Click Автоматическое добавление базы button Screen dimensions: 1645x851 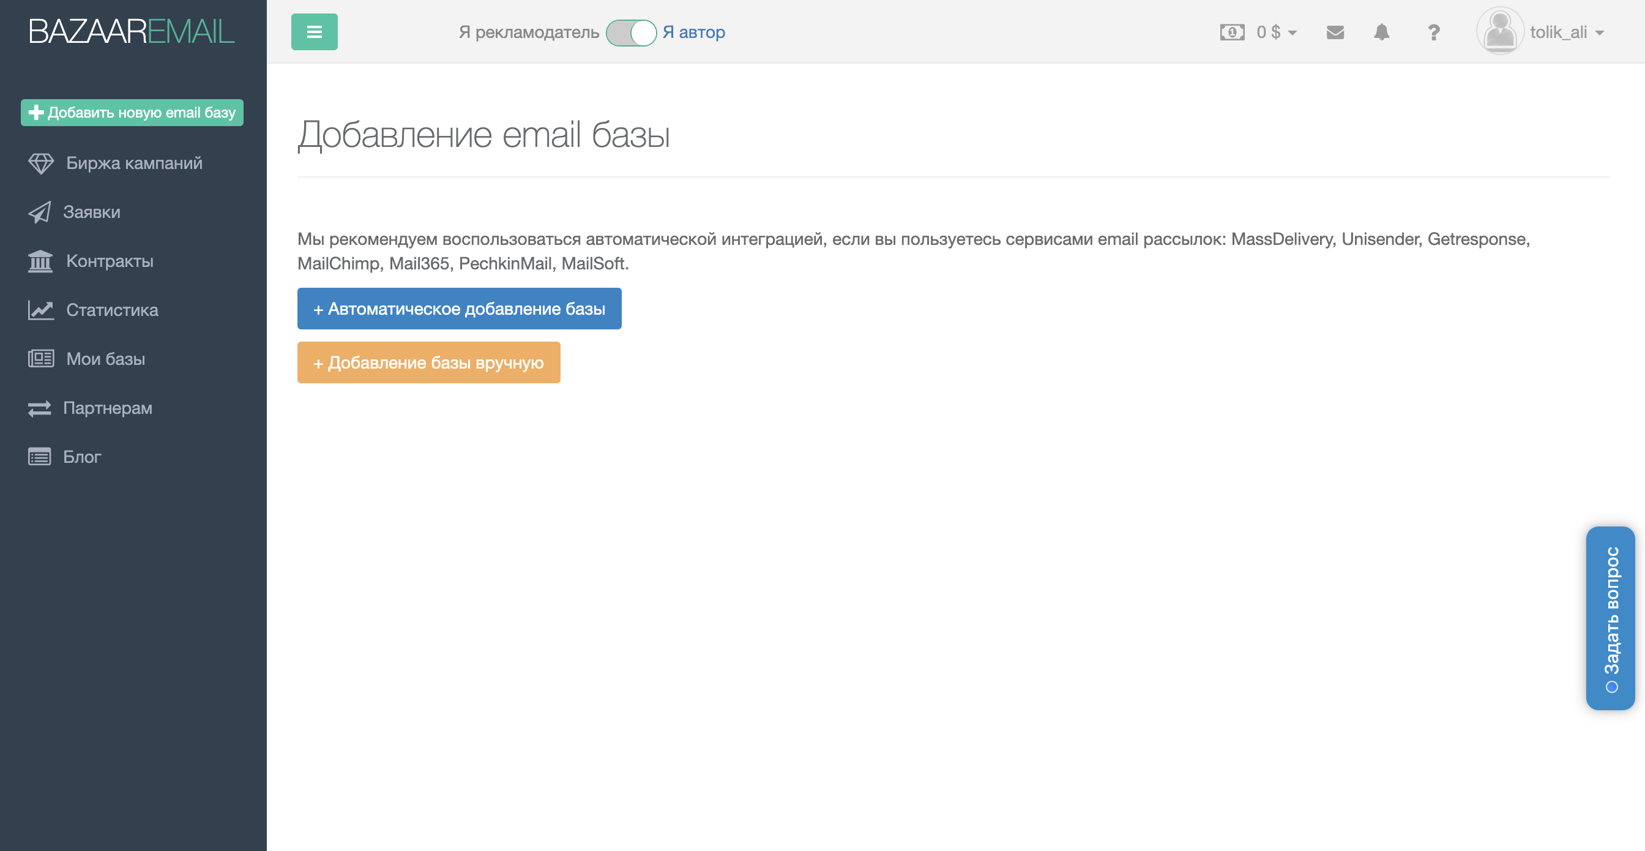(x=459, y=309)
